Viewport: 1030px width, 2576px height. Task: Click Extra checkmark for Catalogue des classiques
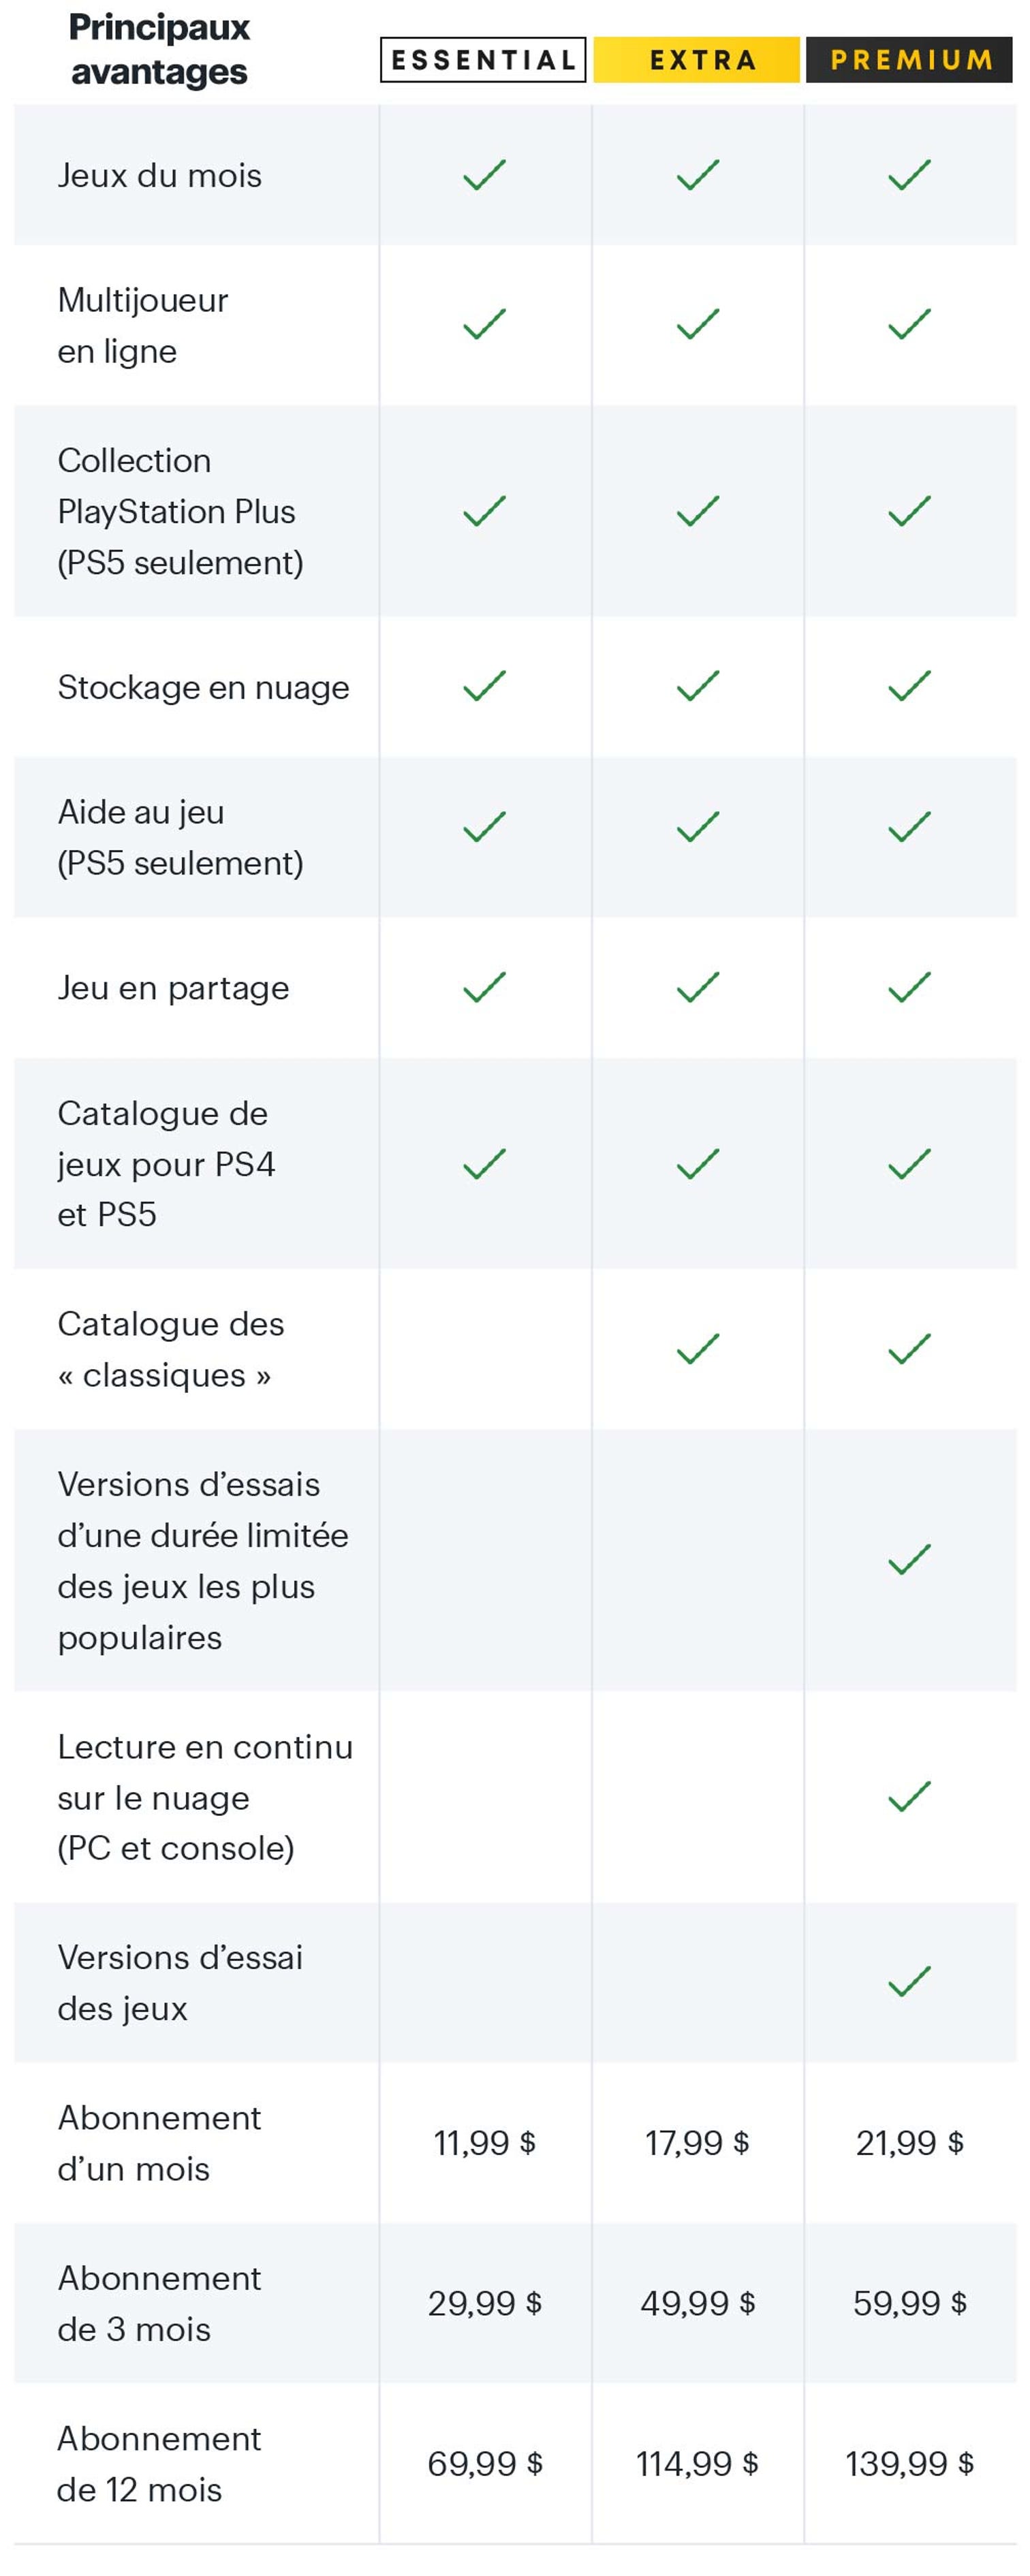[x=697, y=1349]
